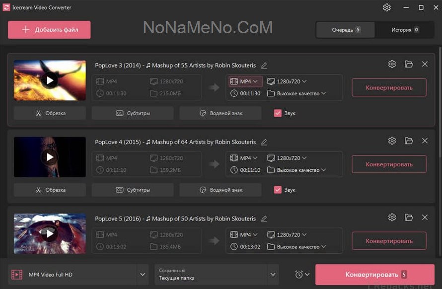Switch to the История tab
Screen dimensions: 442x289
[405, 30]
